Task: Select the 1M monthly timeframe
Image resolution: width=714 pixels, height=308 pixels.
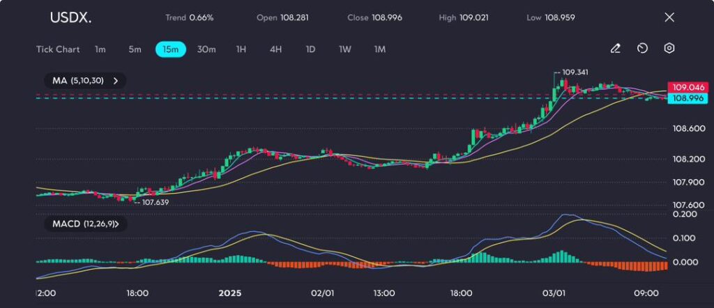Action: pyautogui.click(x=380, y=49)
